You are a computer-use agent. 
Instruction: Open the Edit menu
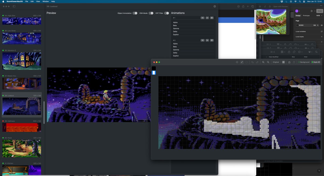[32, 1]
